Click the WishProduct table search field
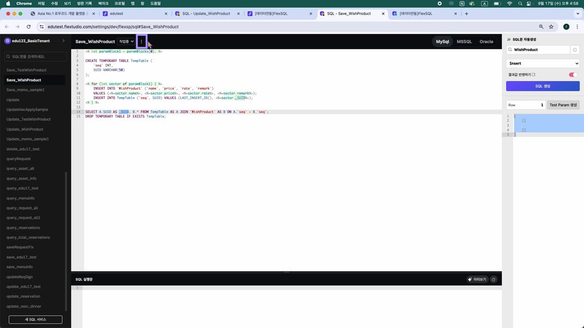This screenshot has width=584, height=328. pos(538,50)
